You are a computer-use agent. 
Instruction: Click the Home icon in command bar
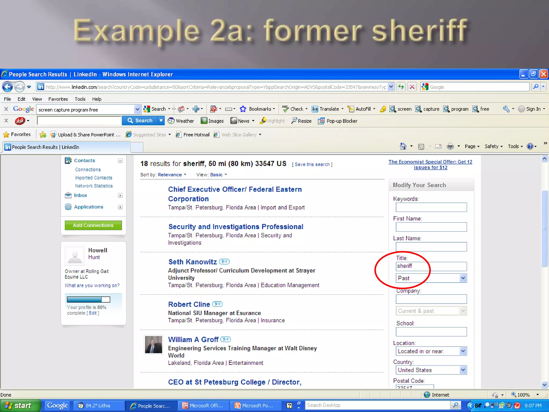pos(403,146)
